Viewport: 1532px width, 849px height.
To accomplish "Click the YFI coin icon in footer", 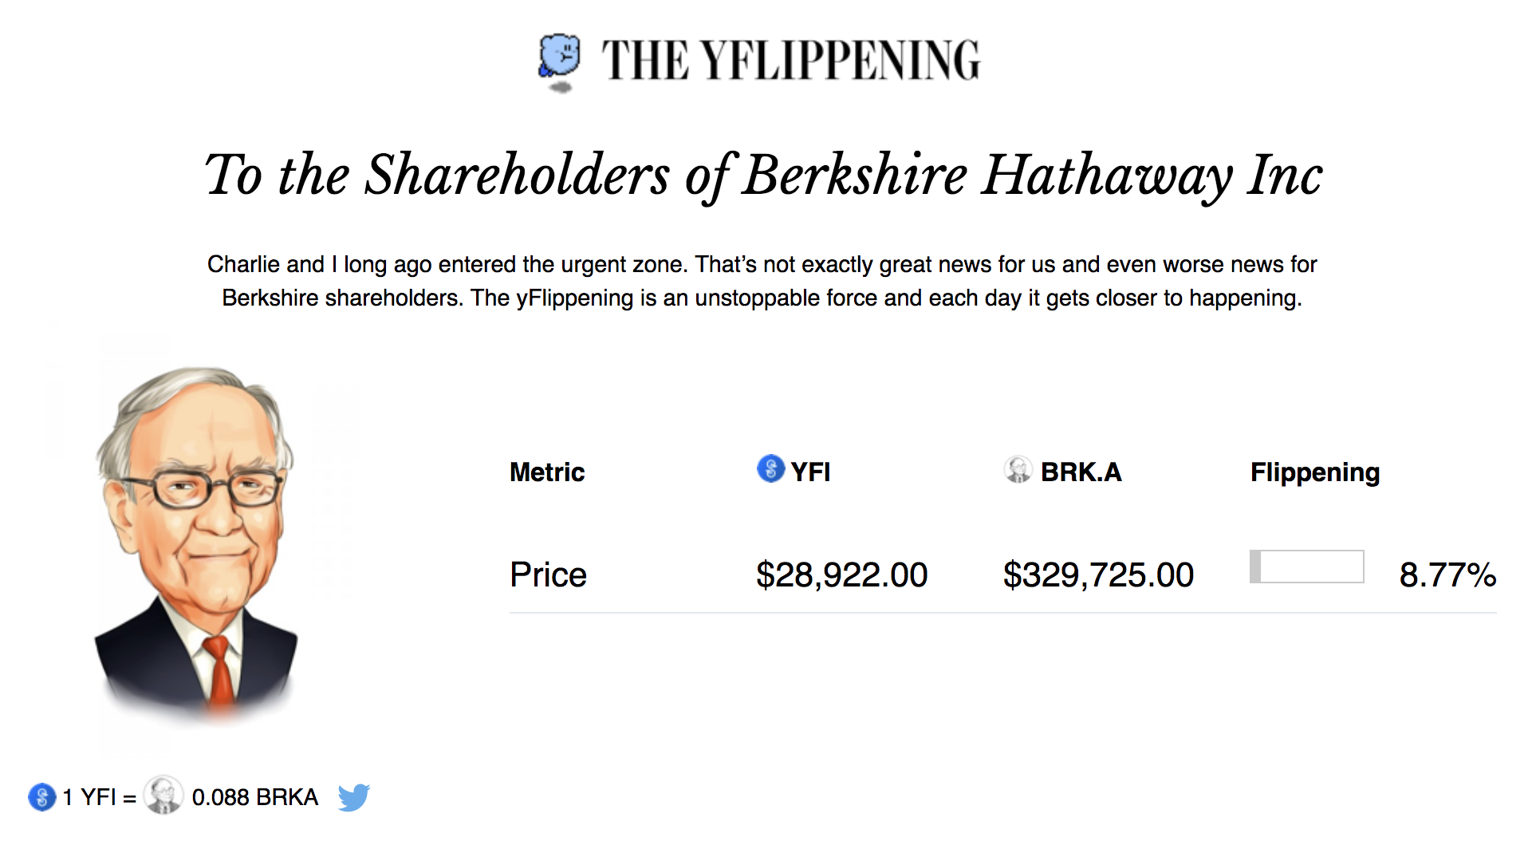I will click(x=41, y=796).
